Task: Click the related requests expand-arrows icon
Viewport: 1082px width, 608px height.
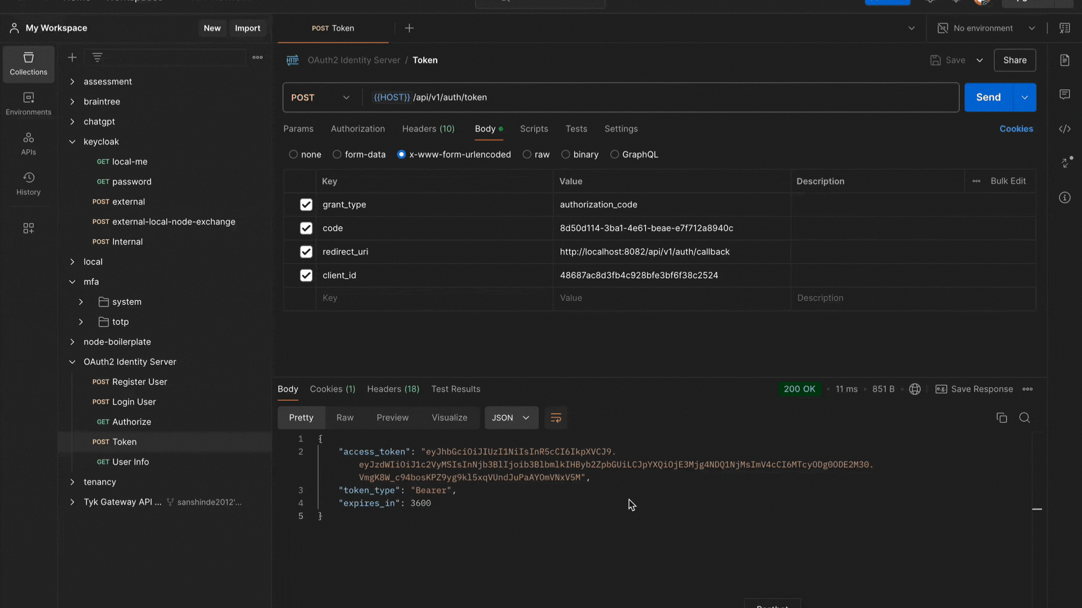Action: pos(1066,163)
